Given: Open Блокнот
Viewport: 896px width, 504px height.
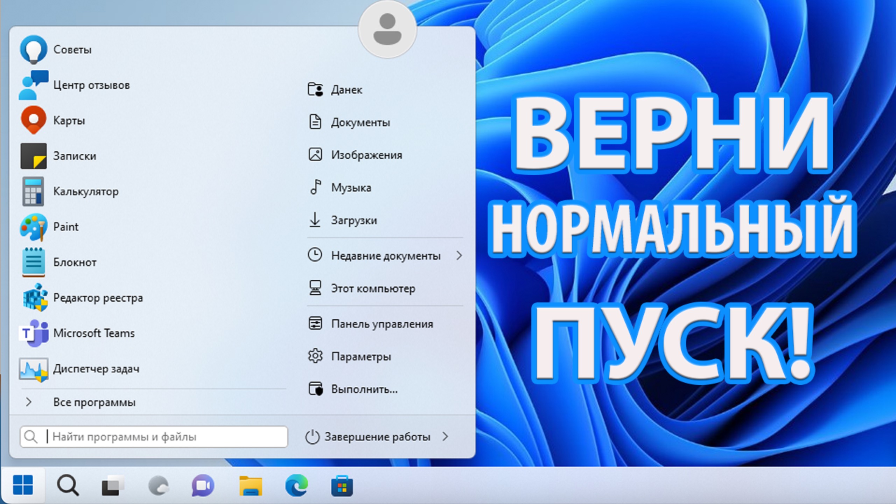Looking at the screenshot, I should point(74,262).
